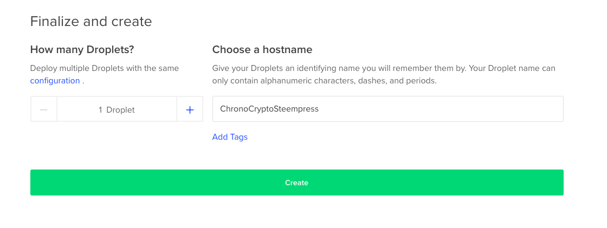
Task: Select the grey minus stepper button
Action: (x=44, y=109)
